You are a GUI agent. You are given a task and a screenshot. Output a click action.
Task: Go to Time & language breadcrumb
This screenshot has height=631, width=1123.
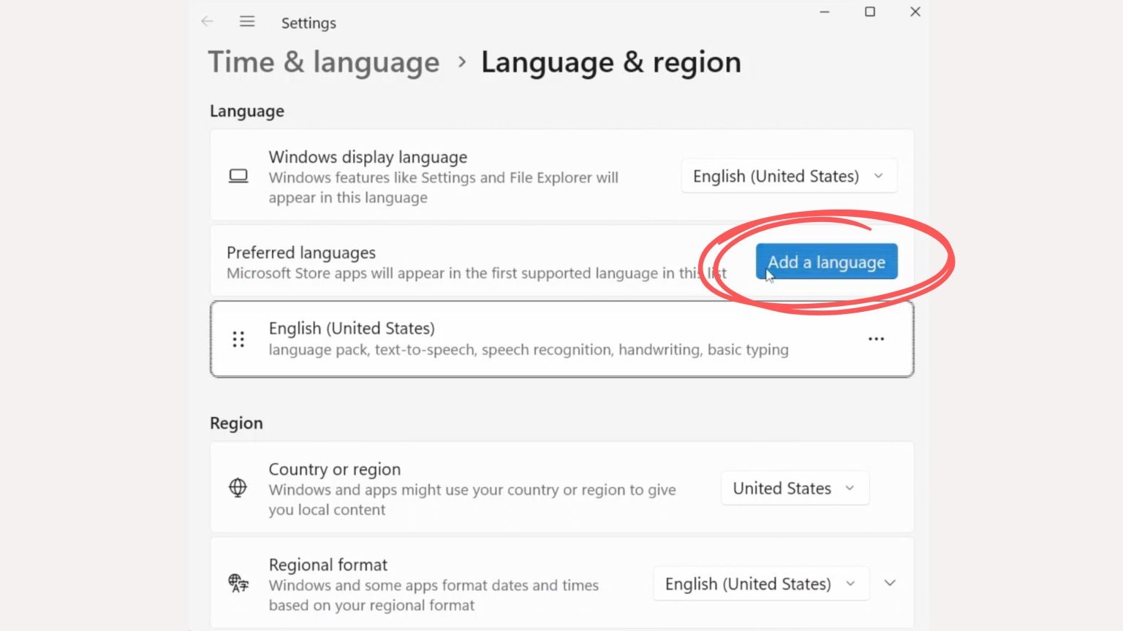tap(324, 62)
